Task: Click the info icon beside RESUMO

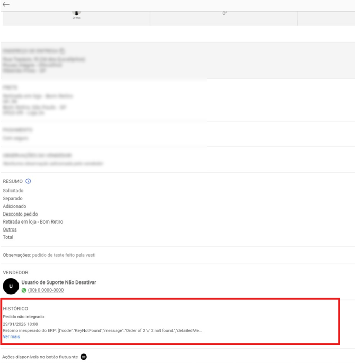Action: point(29,181)
